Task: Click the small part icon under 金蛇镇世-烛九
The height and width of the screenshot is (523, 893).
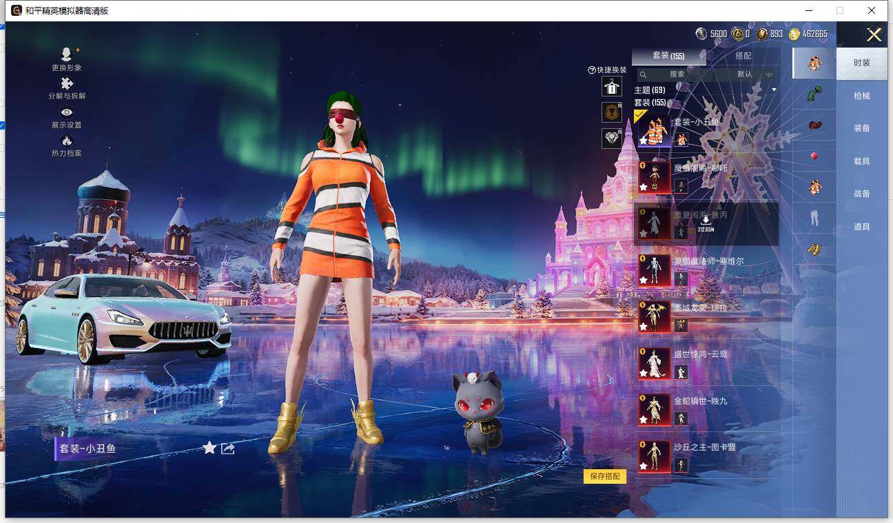Action: pos(681,418)
